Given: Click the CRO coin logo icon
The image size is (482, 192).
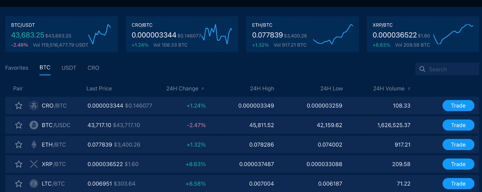Looking at the screenshot, I should [x=34, y=106].
